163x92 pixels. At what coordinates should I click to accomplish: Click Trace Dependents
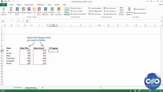(95, 11)
